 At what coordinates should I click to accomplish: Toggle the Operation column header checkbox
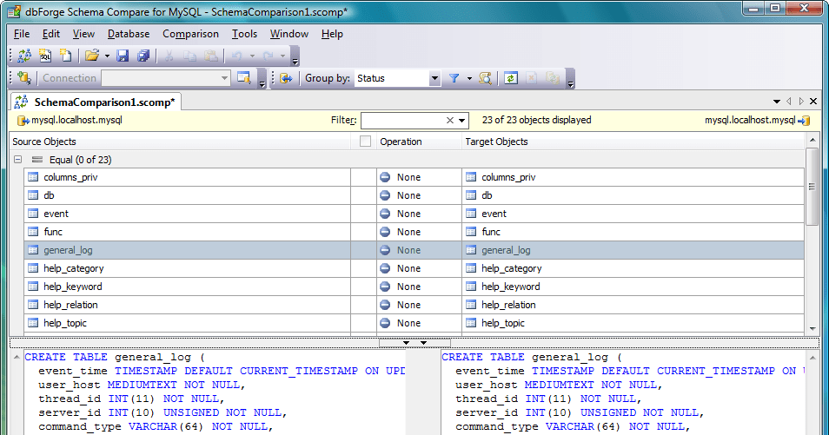365,142
